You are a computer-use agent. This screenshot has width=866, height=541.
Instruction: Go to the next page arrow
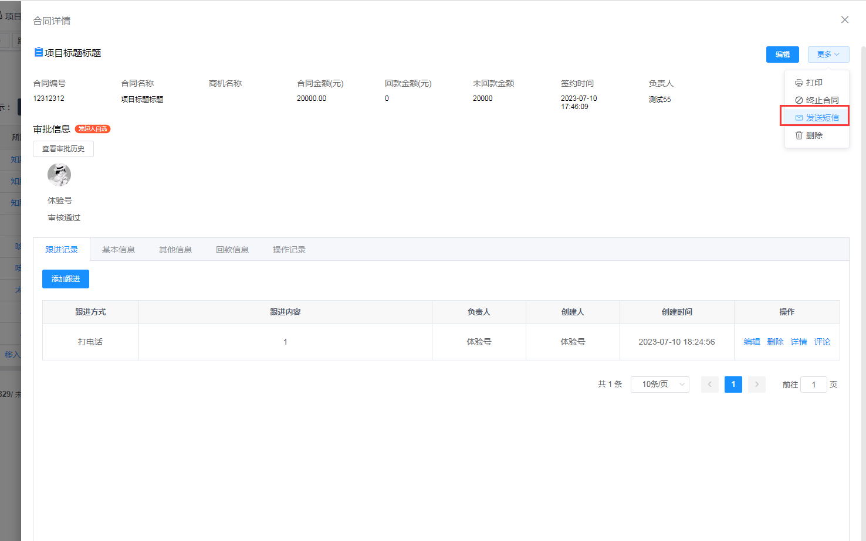tap(756, 385)
